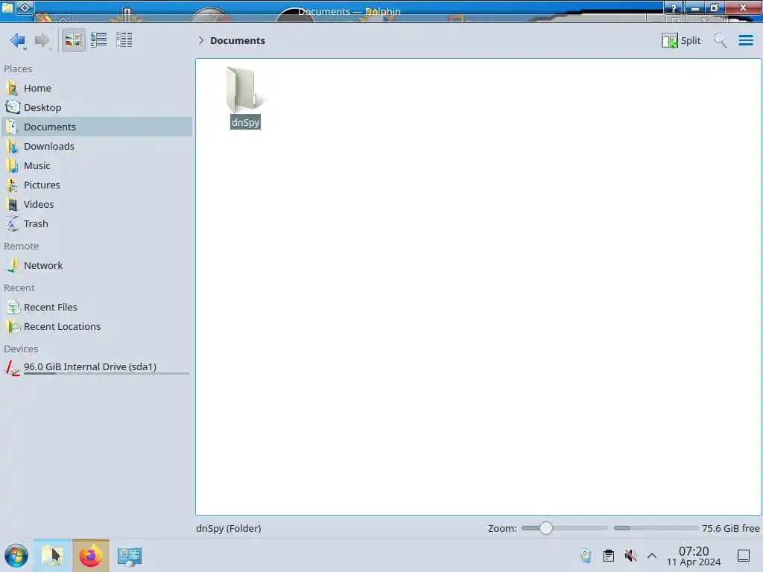Image resolution: width=763 pixels, height=572 pixels.
Task: Open Home in Places panel
Action: (x=96, y=88)
